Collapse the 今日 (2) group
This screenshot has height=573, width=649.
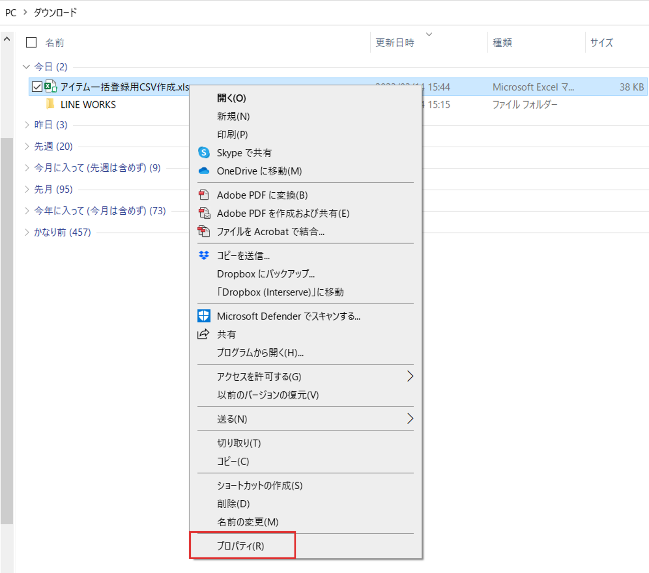pyautogui.click(x=26, y=67)
